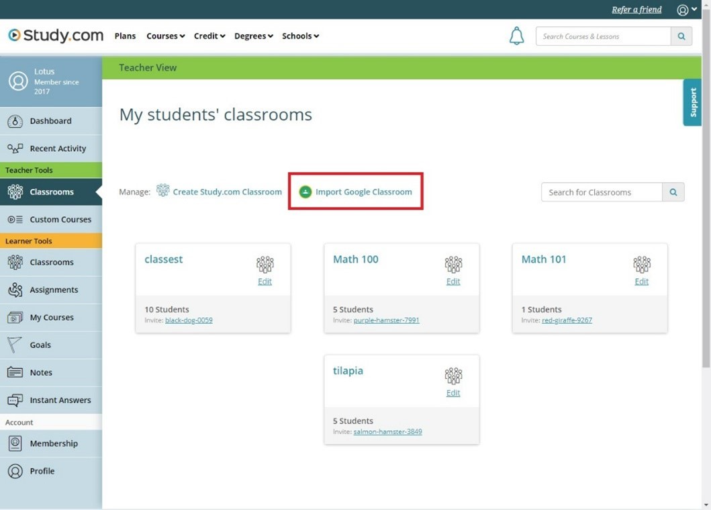Screen dimensions: 711x510
Task: Click the black-dog-0059 invite link
Action: pos(189,321)
